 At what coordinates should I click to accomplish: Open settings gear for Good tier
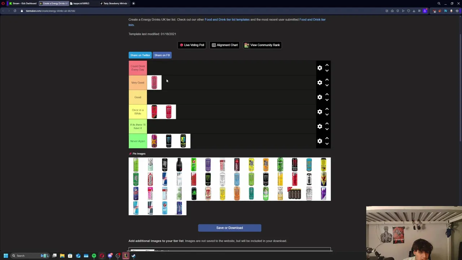[x=319, y=97]
